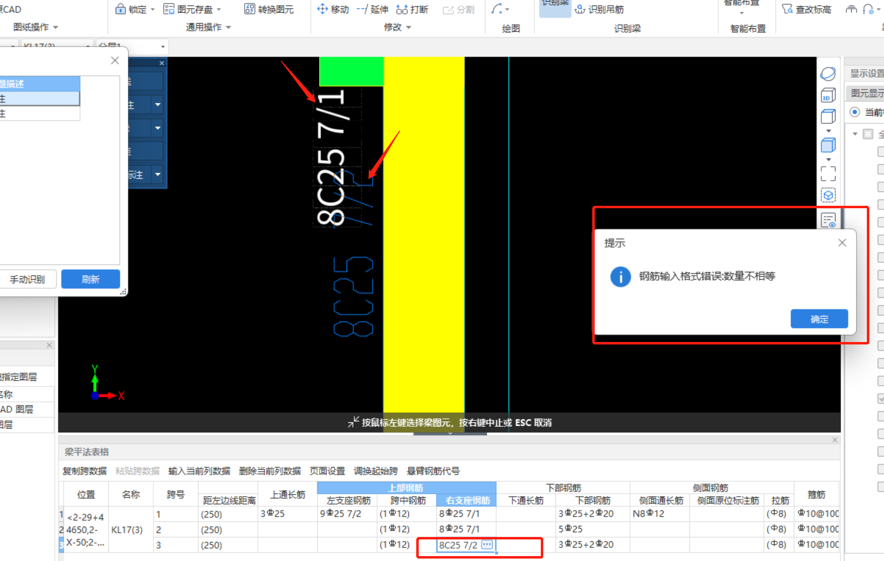The height and width of the screenshot is (561, 884).
Task: Click the wireframe cube view icon
Action: 828,117
